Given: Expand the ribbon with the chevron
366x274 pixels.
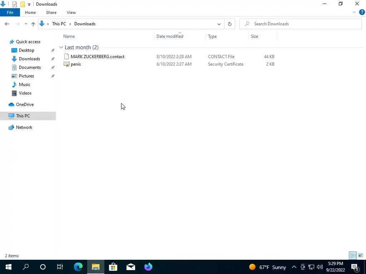Looking at the screenshot, I should [354, 12].
